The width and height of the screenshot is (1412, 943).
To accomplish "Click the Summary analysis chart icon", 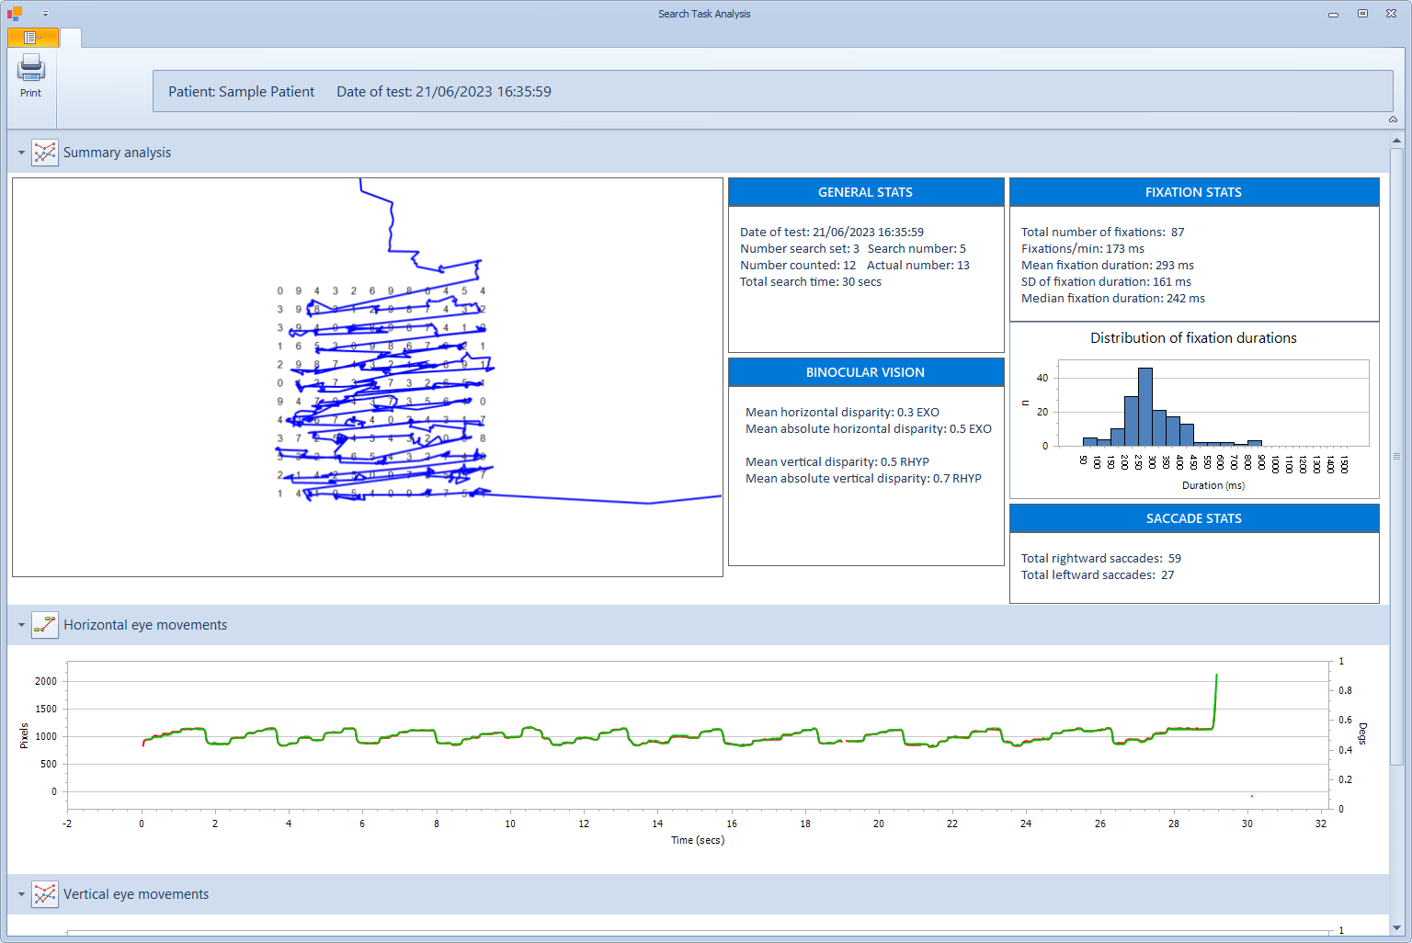I will pyautogui.click(x=44, y=153).
